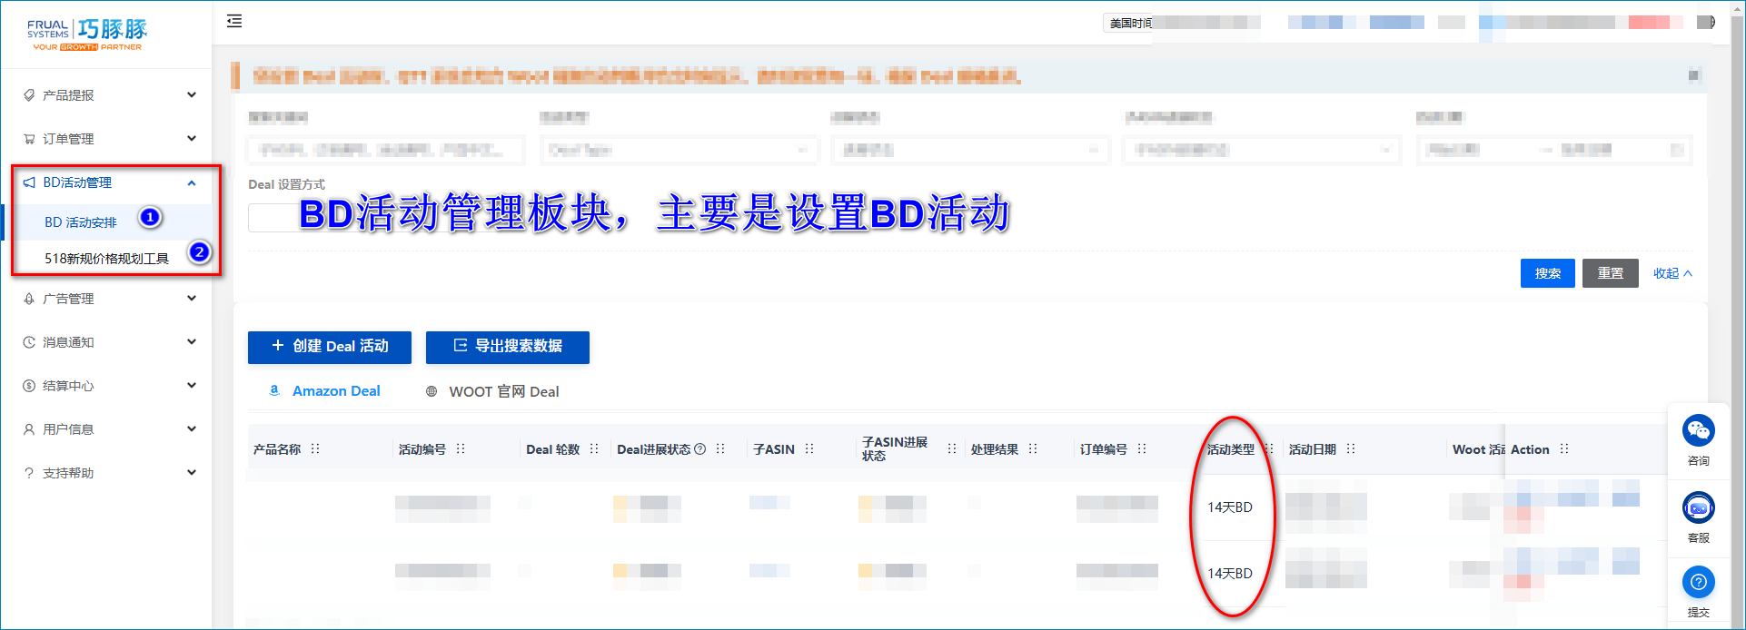
Task: Expand 广告管理 sidebar menu
Action: click(x=109, y=299)
